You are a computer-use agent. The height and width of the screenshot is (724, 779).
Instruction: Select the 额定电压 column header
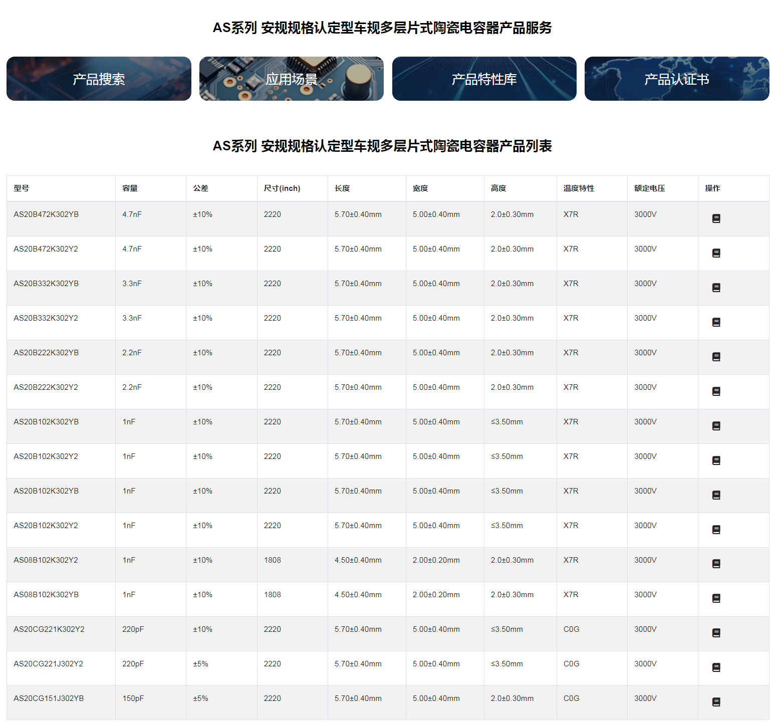pos(649,188)
